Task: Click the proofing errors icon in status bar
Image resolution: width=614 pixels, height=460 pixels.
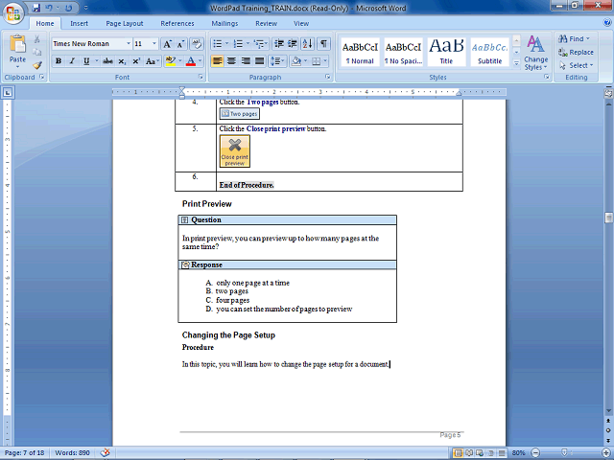Action: tap(105, 452)
